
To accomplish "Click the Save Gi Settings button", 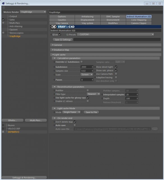I will point(63,40).
